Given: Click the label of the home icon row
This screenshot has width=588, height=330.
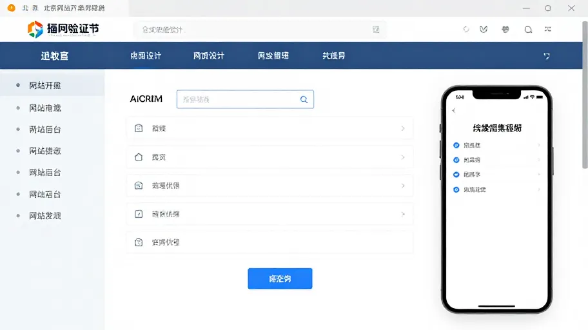Looking at the screenshot, I should (x=159, y=157).
